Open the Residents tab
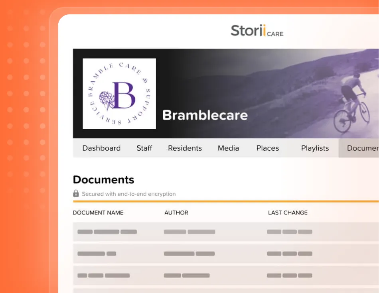This screenshot has height=293, width=379. click(x=185, y=148)
